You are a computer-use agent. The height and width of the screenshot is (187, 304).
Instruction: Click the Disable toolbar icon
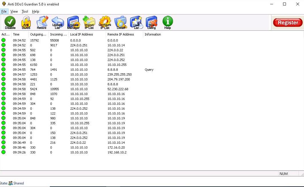click(x=10, y=22)
